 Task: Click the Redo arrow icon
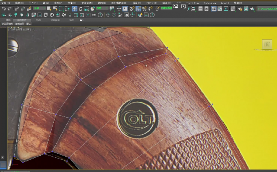click(9, 9)
